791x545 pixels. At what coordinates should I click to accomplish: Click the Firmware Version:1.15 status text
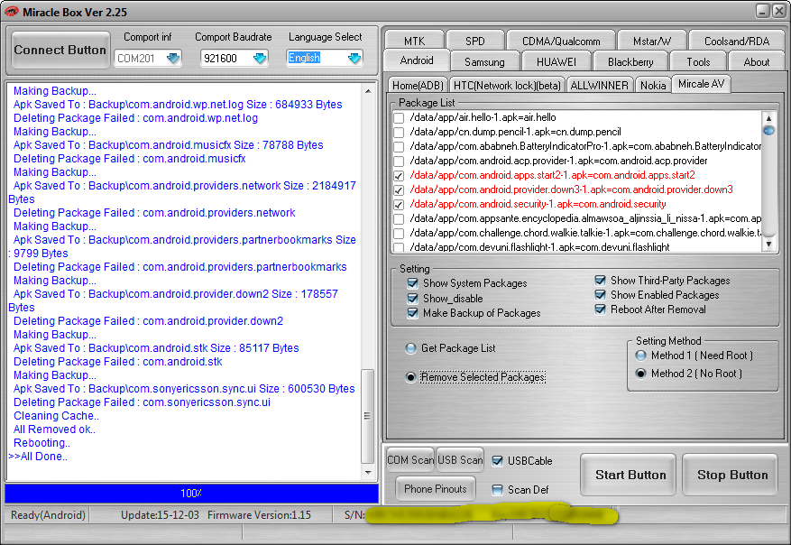[x=259, y=515]
